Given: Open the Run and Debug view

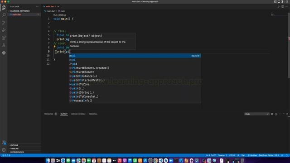Looking at the screenshot, I should pyautogui.click(x=4, y=30).
